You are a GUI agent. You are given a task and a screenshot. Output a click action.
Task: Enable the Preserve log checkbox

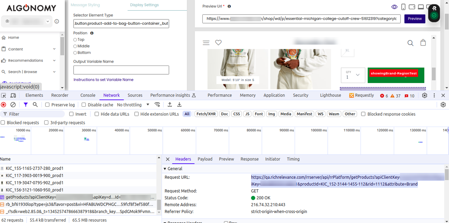point(48,105)
